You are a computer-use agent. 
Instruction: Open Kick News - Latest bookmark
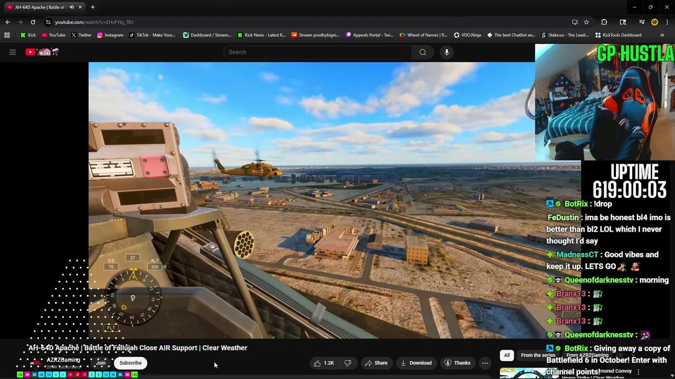coord(261,35)
